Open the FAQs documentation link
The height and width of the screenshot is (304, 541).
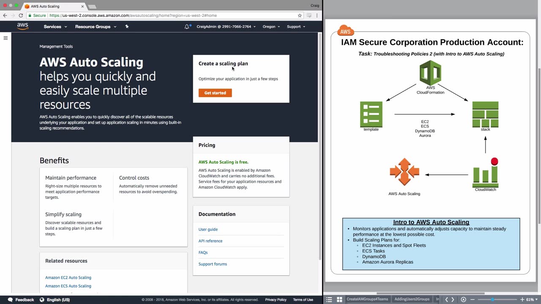pos(203,252)
